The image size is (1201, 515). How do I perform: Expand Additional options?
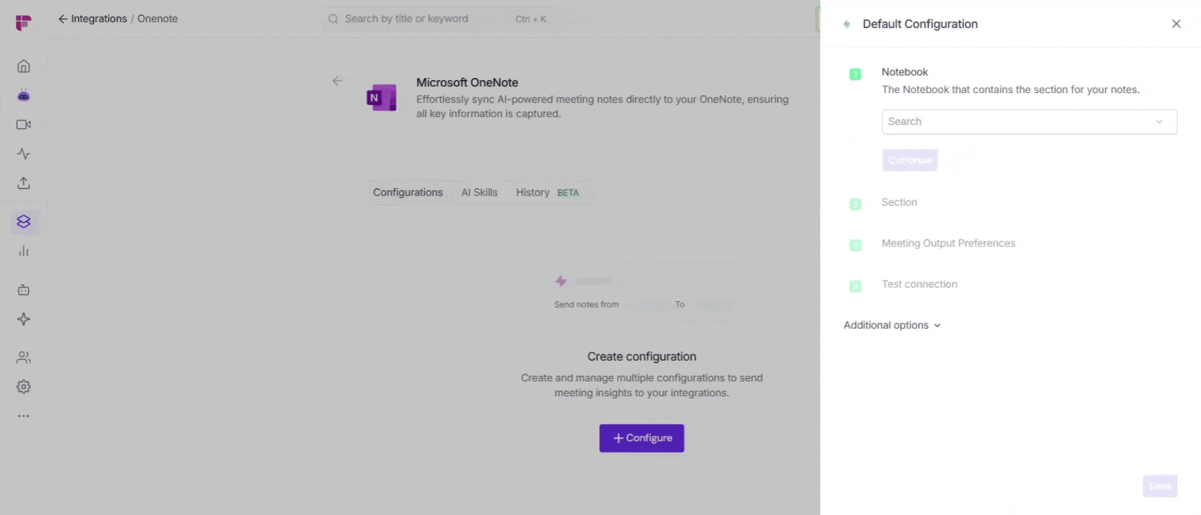pos(892,325)
